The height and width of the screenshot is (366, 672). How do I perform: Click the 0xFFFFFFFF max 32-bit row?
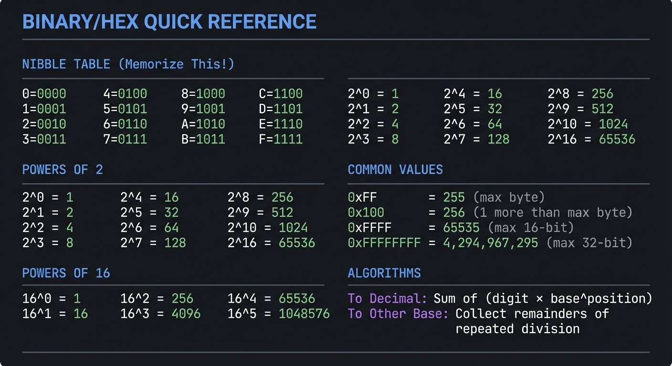pyautogui.click(x=490, y=243)
